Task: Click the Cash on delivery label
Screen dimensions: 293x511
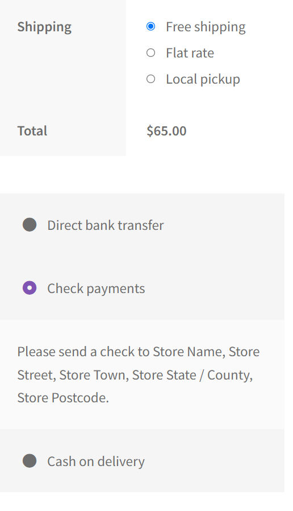Action: click(x=96, y=462)
